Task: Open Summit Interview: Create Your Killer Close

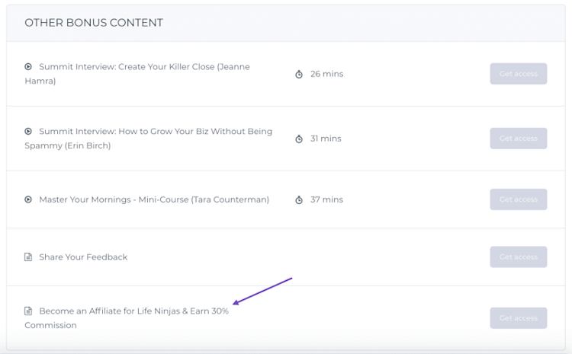Action: (x=137, y=74)
